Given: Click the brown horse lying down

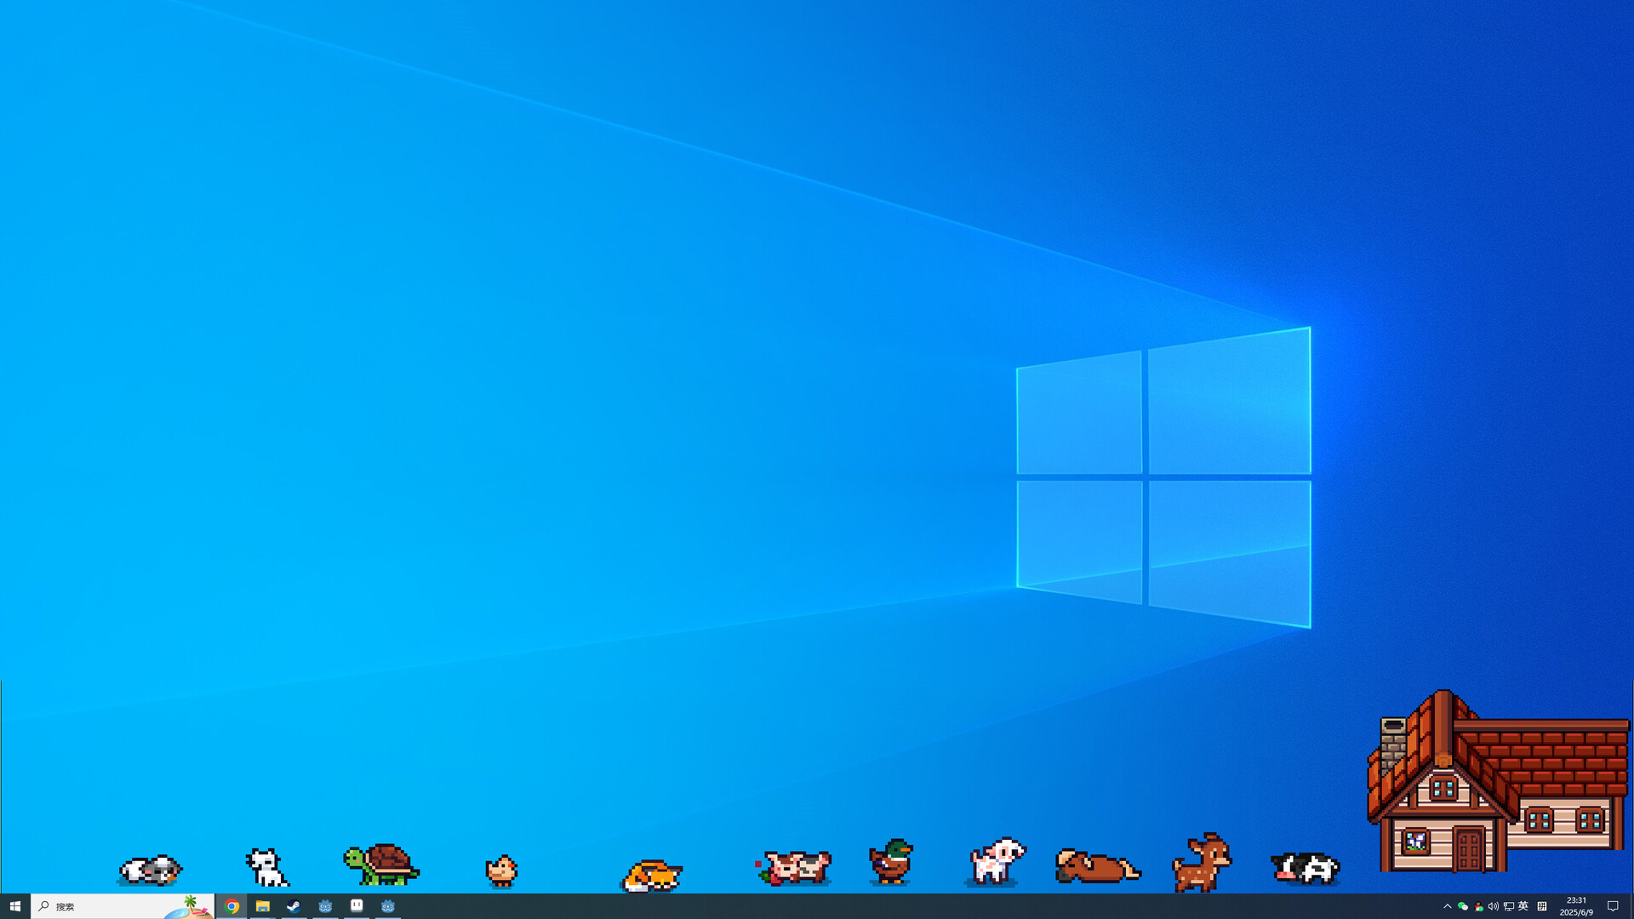Looking at the screenshot, I should (x=1097, y=866).
